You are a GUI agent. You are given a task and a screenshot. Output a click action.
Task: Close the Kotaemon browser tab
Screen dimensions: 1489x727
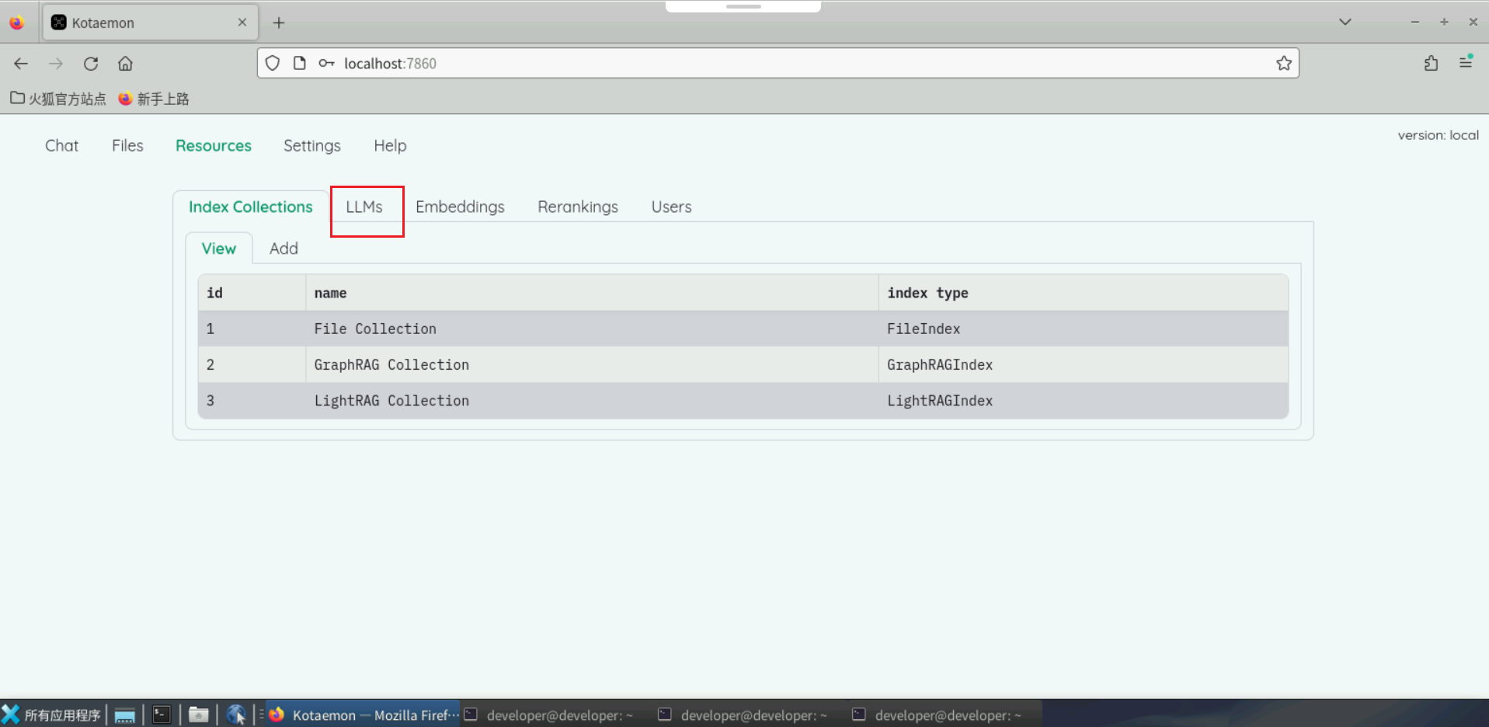coord(242,23)
